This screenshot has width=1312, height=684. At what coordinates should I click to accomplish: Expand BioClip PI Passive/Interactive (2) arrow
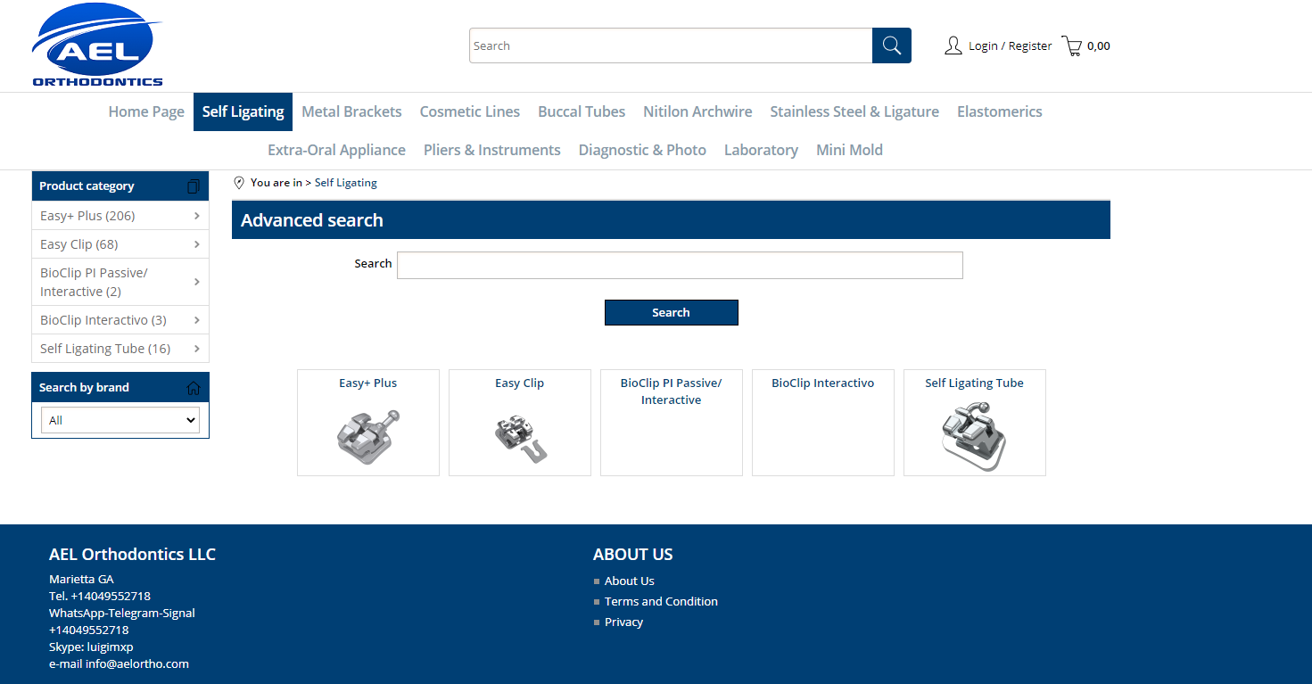click(x=196, y=282)
